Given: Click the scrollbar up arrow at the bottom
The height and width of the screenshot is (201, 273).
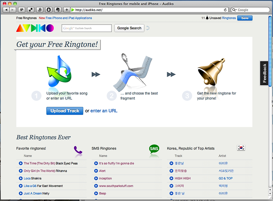Looking at the screenshot, I should 270,190.
